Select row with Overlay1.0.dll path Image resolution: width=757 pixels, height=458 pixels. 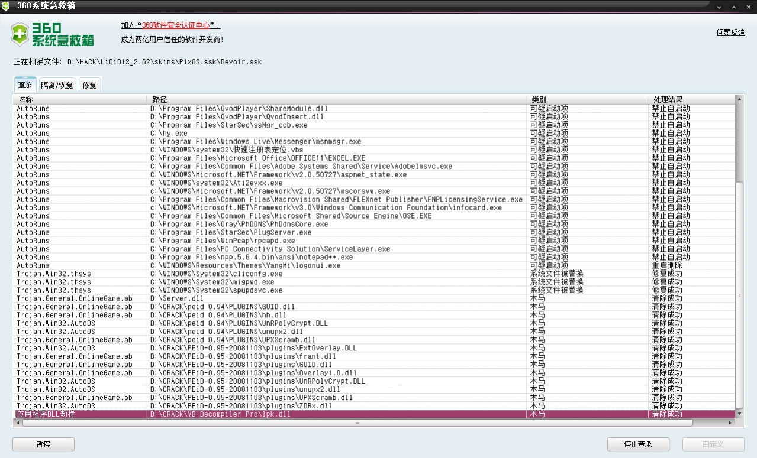pyautogui.click(x=375, y=373)
